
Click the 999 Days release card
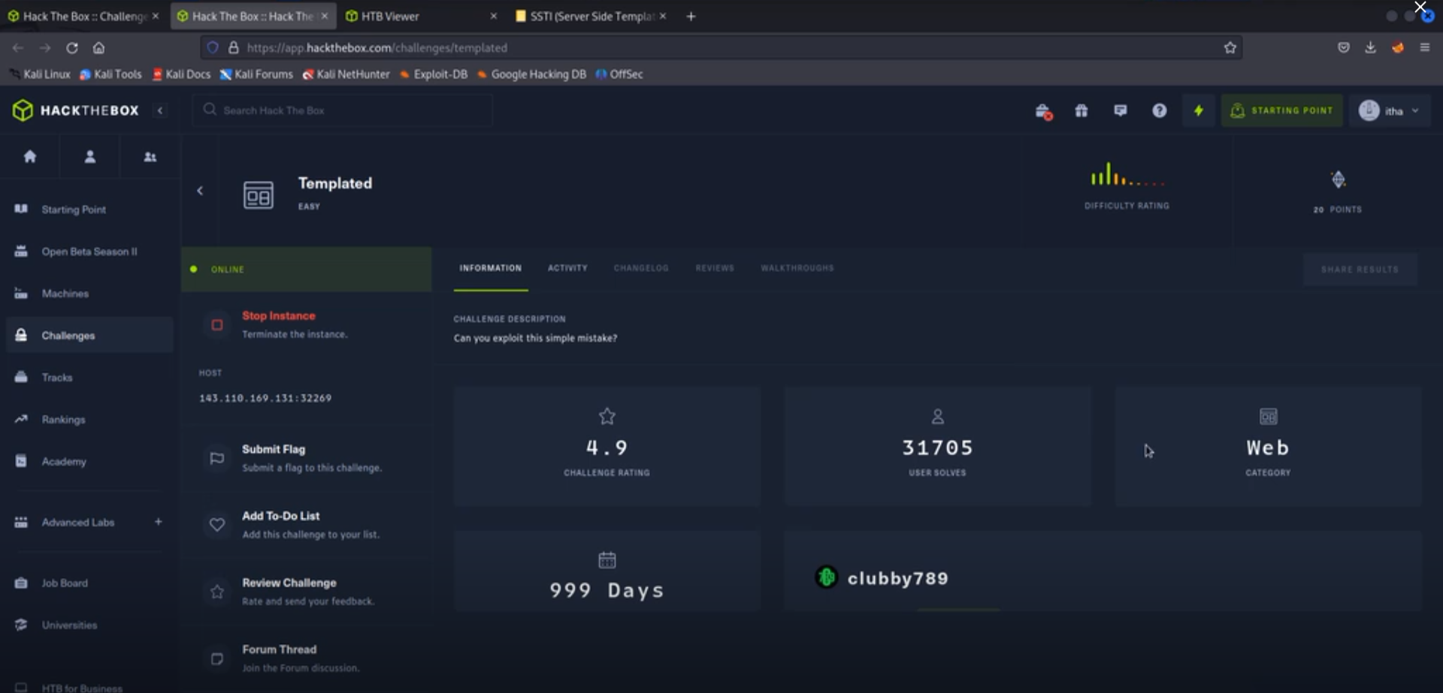[x=607, y=571]
